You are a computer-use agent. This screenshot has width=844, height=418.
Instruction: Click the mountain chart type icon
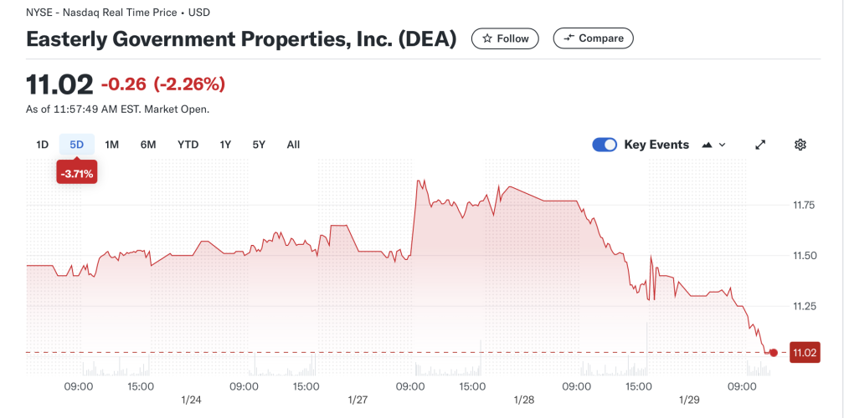coord(707,145)
